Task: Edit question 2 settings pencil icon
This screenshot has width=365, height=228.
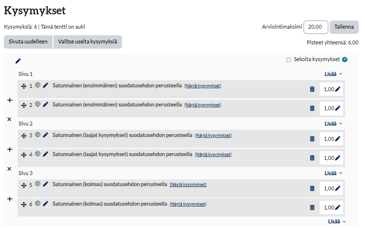Action: click(45, 104)
